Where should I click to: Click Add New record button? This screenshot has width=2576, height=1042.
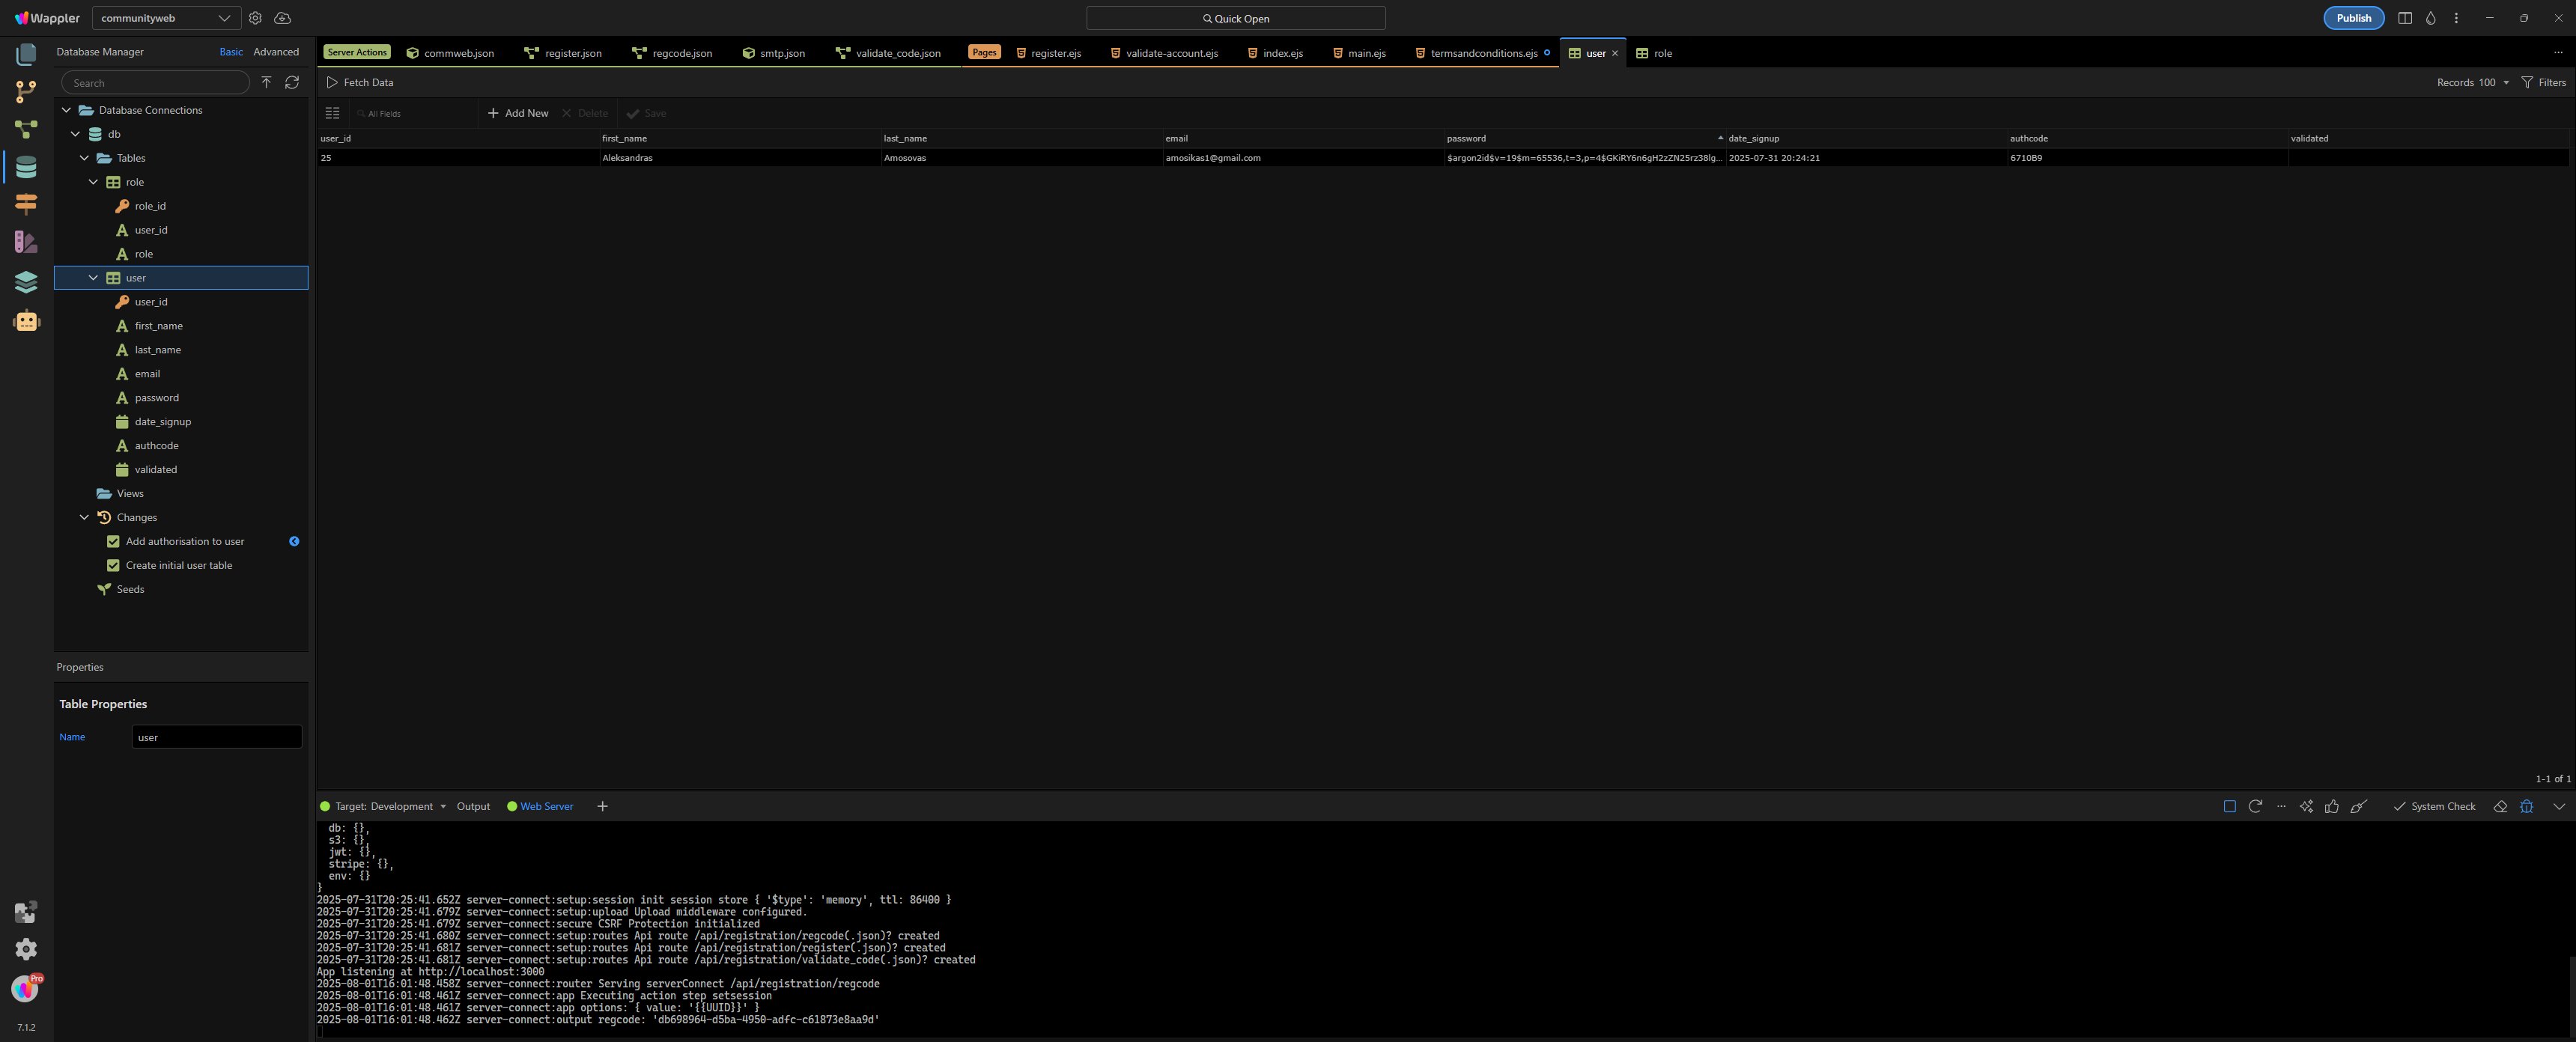[x=518, y=113]
